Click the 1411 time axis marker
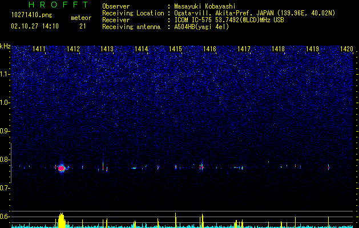Viewport: 359px width, 228px height. pyautogui.click(x=39, y=48)
